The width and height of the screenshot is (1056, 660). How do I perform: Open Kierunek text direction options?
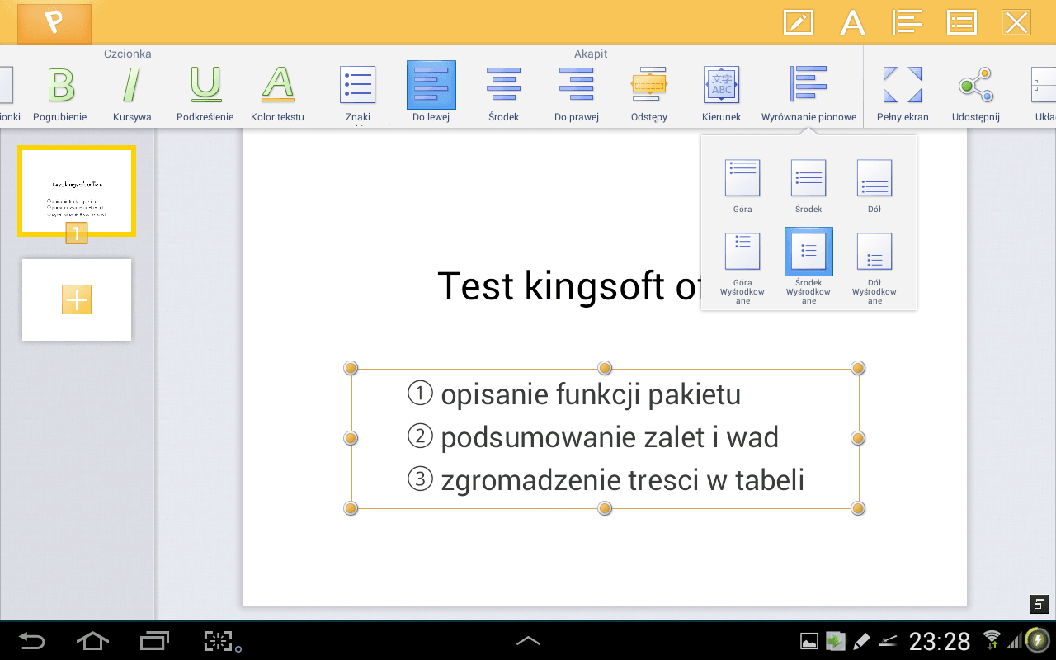click(x=721, y=94)
